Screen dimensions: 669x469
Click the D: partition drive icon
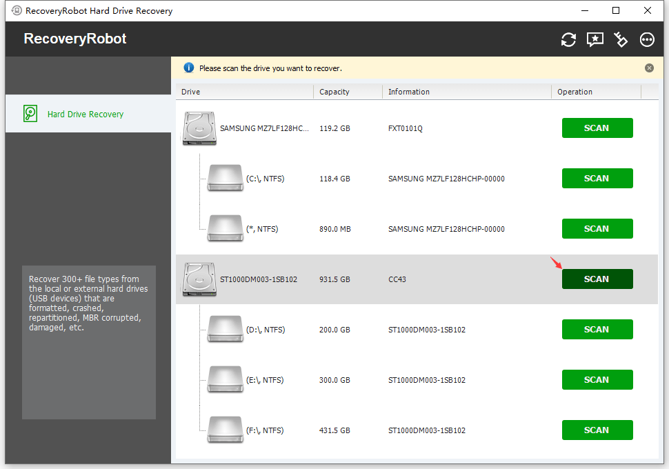[225, 329]
